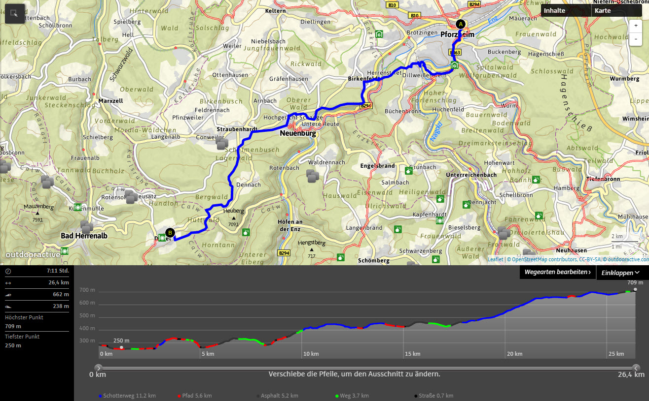Select Asphalt 5,2 km legend entry
This screenshot has height=401, width=649.
[277, 396]
